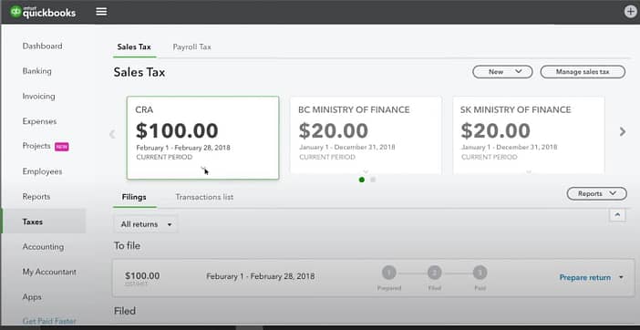Switch to the Sales Tax tab
The height and width of the screenshot is (330, 640).
pyautogui.click(x=134, y=46)
